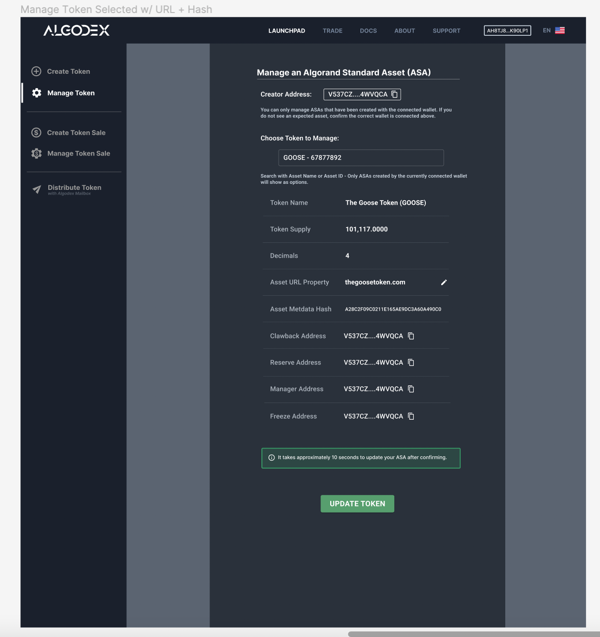Image resolution: width=600 pixels, height=637 pixels.
Task: Copy the Manager Address
Action: pyautogui.click(x=411, y=389)
